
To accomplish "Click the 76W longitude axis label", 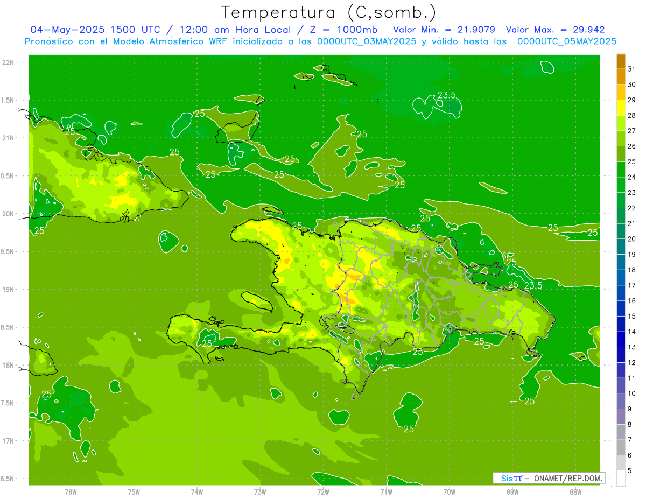I will (x=71, y=491).
